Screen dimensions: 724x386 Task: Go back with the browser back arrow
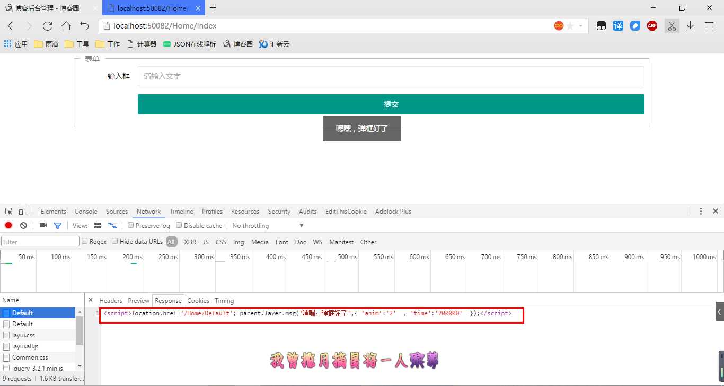point(11,26)
